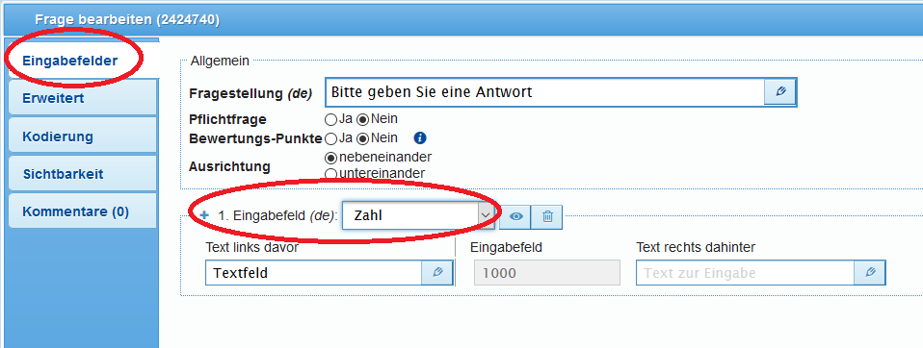Open the Kodierung tab
This screenshot has height=348, width=923.
click(83, 137)
